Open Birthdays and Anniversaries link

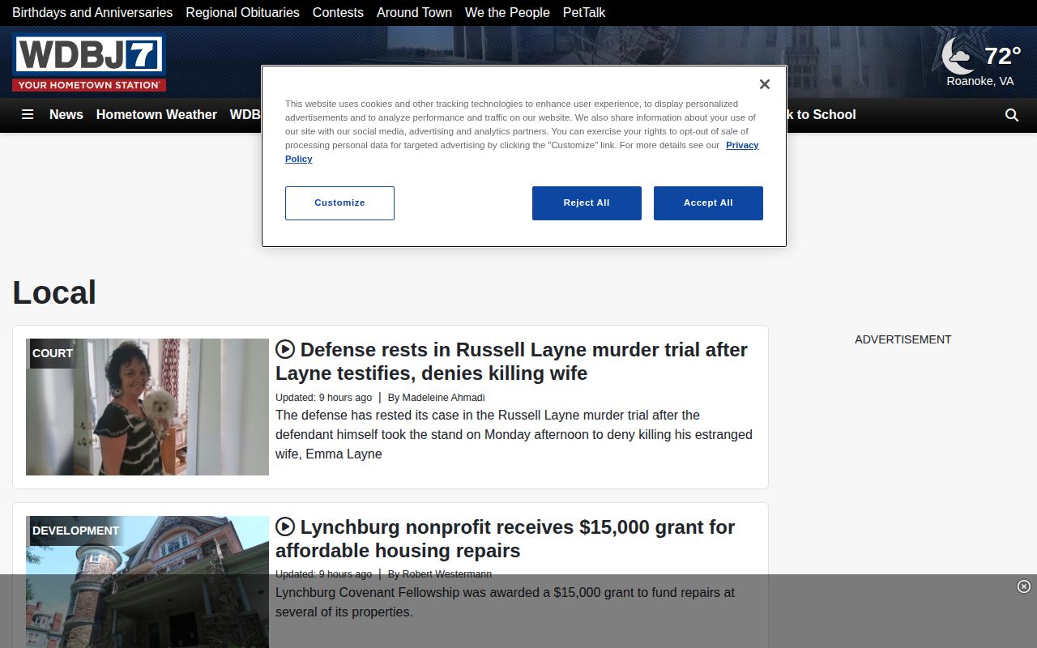tap(92, 12)
